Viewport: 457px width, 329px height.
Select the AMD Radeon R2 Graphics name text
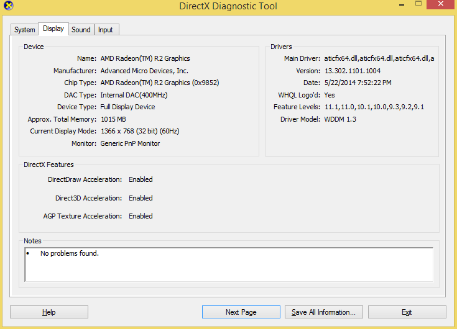(x=145, y=58)
